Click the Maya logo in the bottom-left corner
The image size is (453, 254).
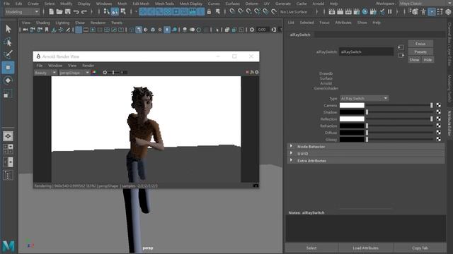pos(8,246)
